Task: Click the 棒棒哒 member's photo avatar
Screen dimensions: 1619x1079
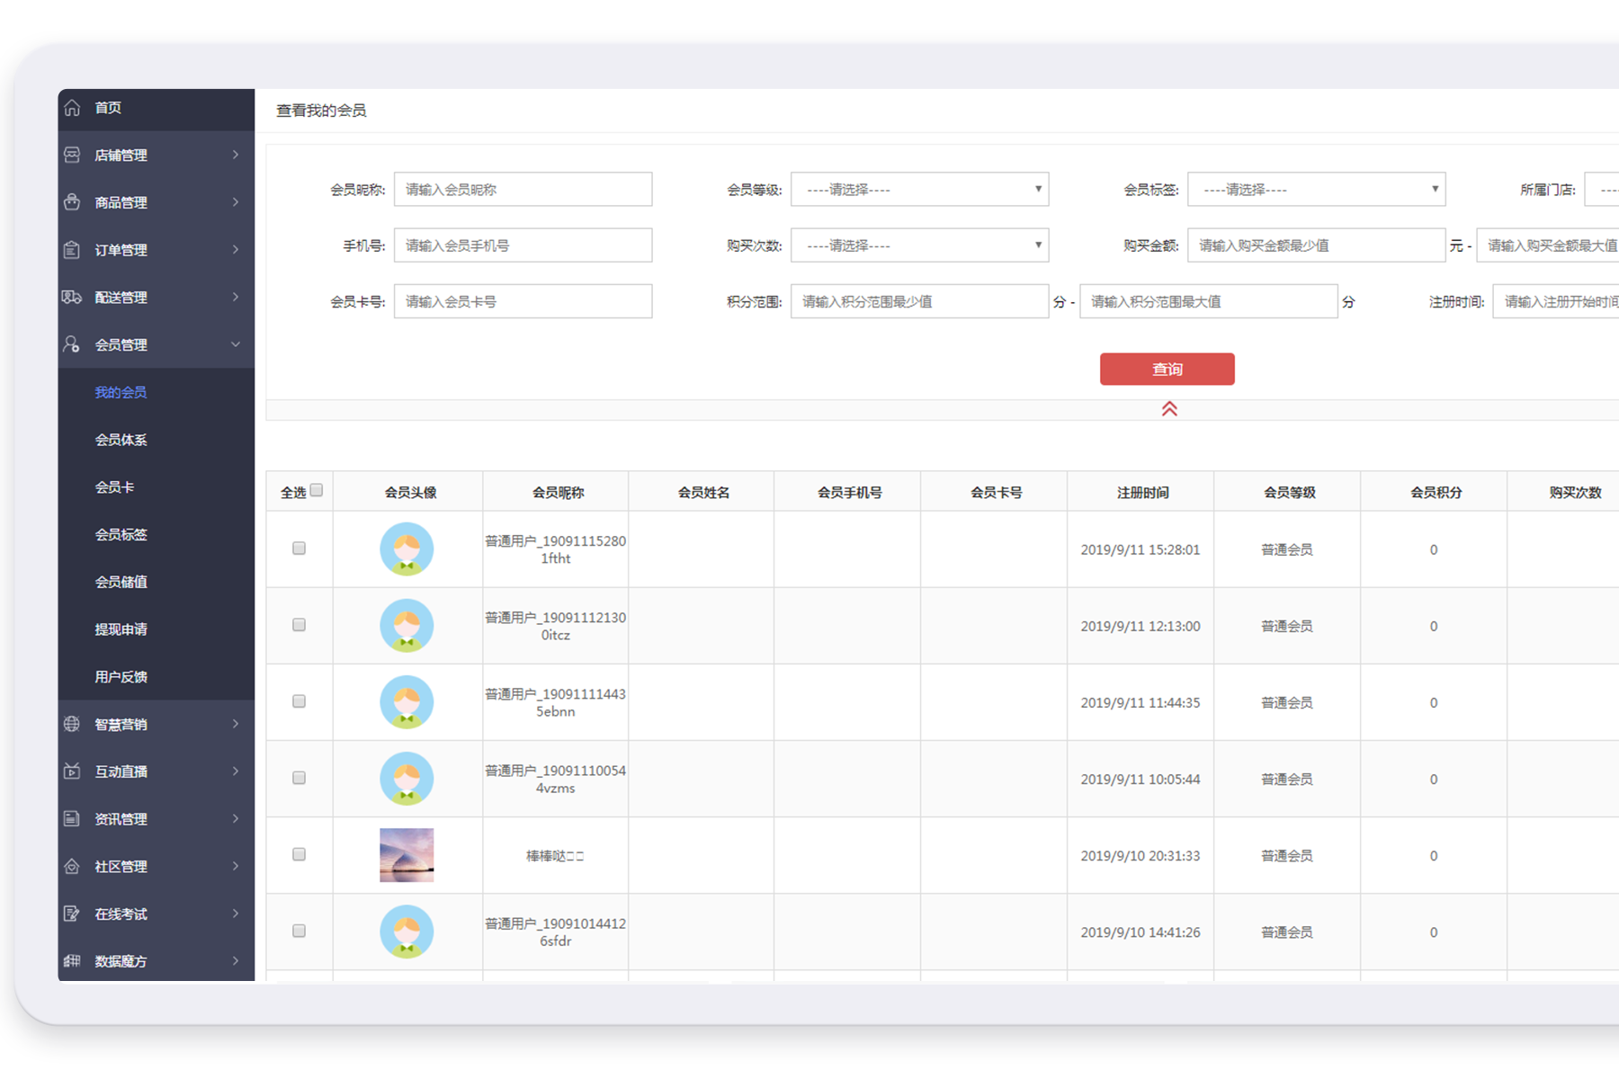Action: coord(407,855)
